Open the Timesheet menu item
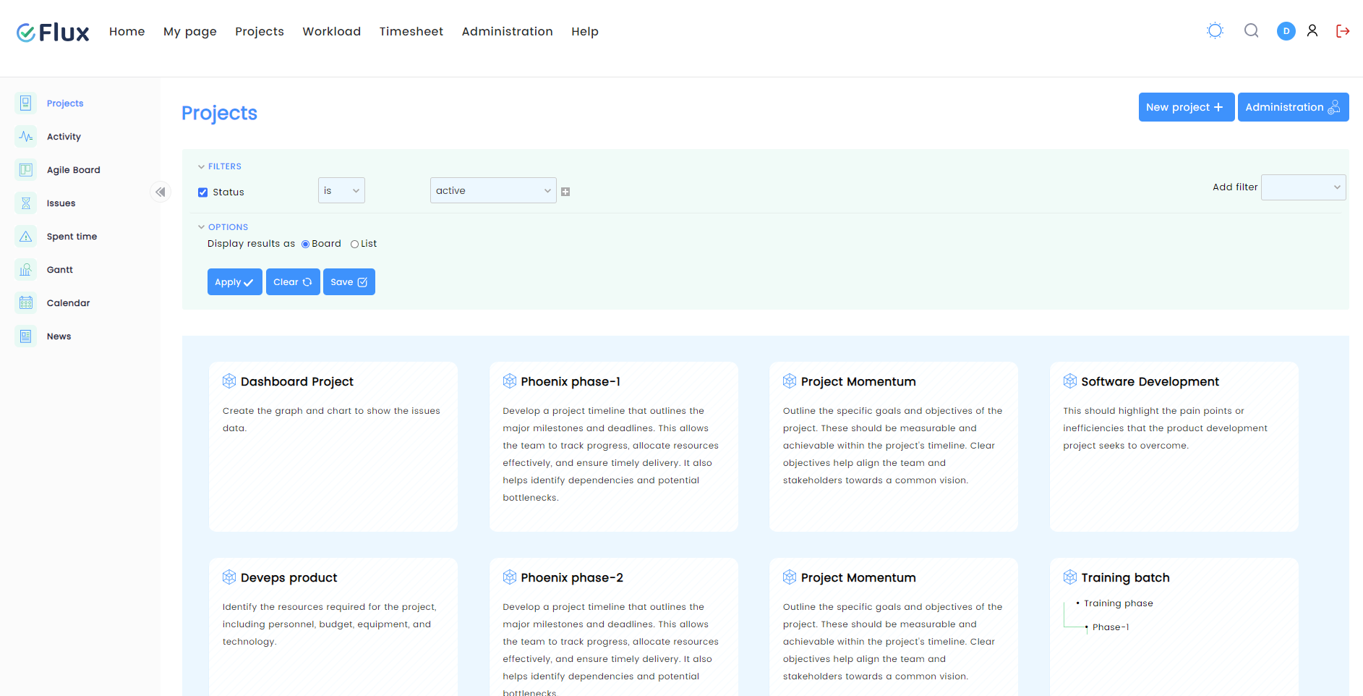Screen dimensions: 1363x696 411,32
